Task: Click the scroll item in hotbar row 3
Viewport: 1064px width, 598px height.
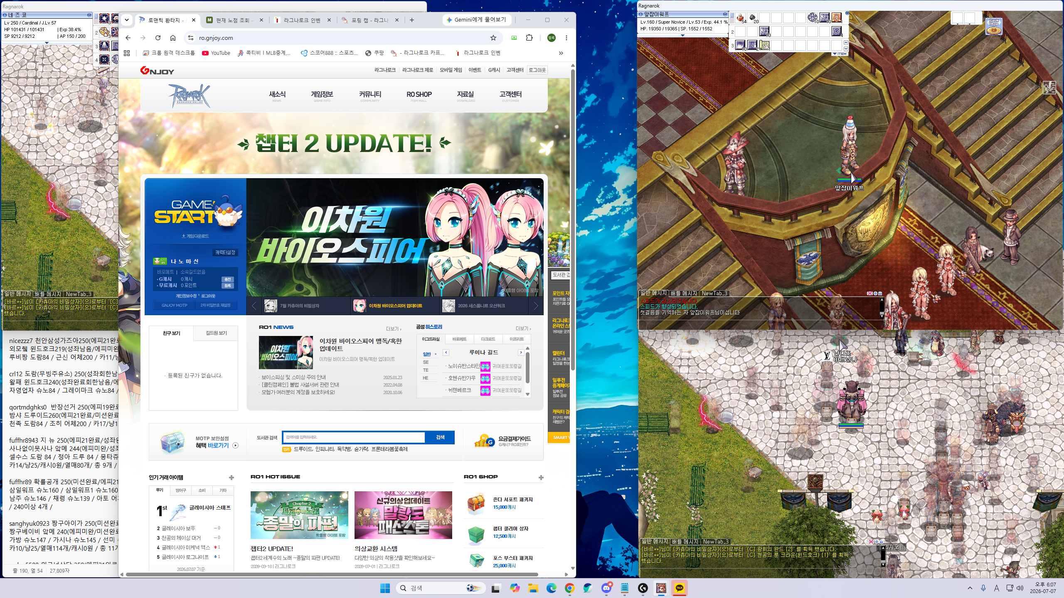Action: click(x=764, y=45)
